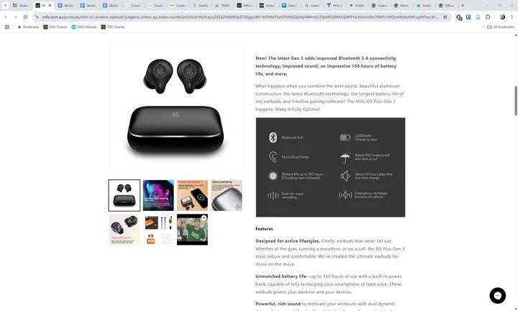Bookmark this page with the star icon
The width and height of the screenshot is (518, 311).
pos(445,17)
